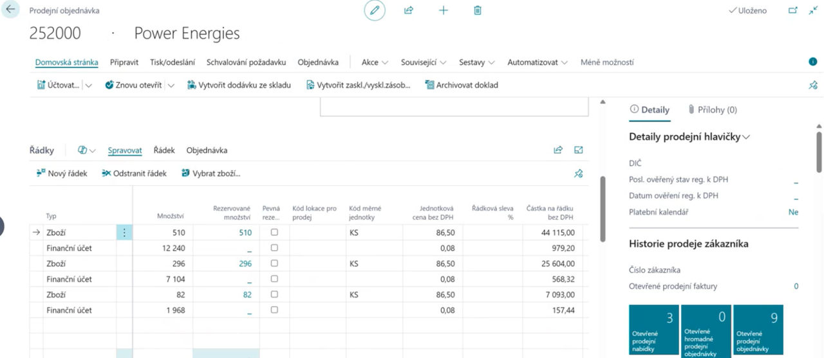Screen dimensions: 824x358
Task: Click the three-dot menu on first row
Action: 124,233
